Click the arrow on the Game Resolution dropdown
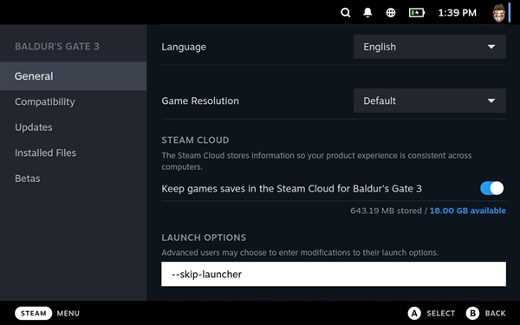This screenshot has width=520, height=325. 491,101
